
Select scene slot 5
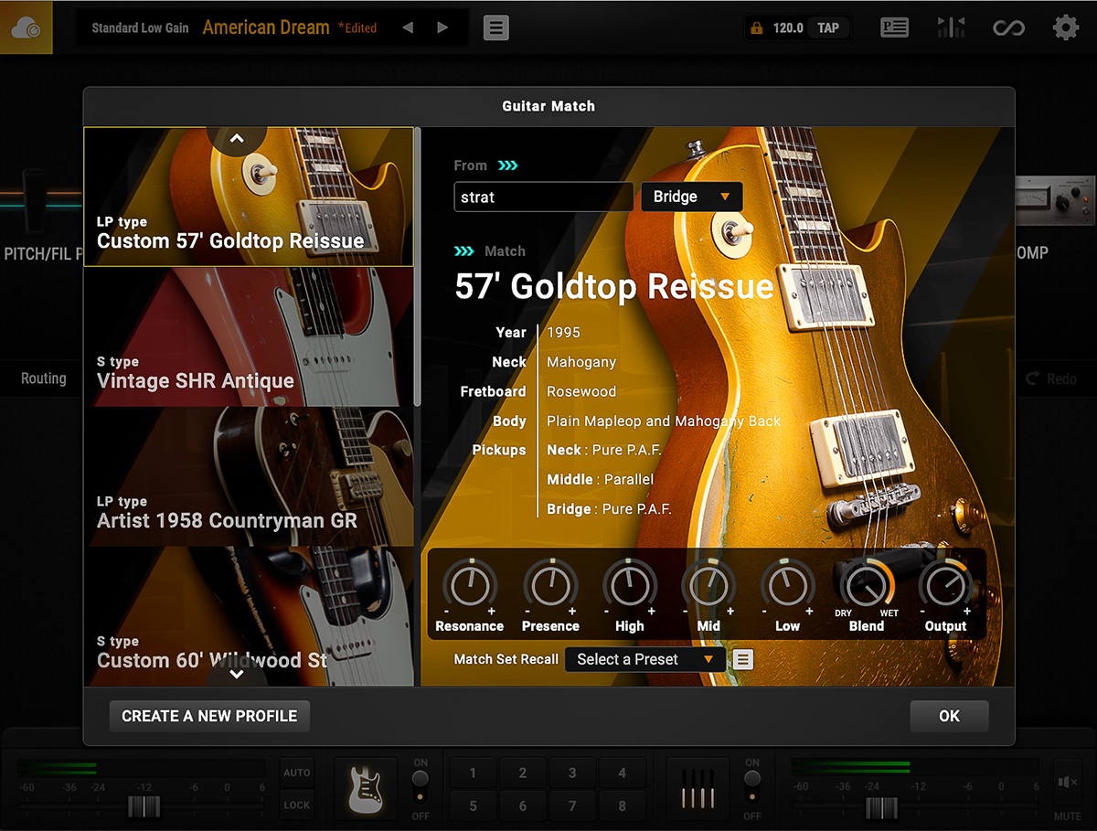coord(473,805)
